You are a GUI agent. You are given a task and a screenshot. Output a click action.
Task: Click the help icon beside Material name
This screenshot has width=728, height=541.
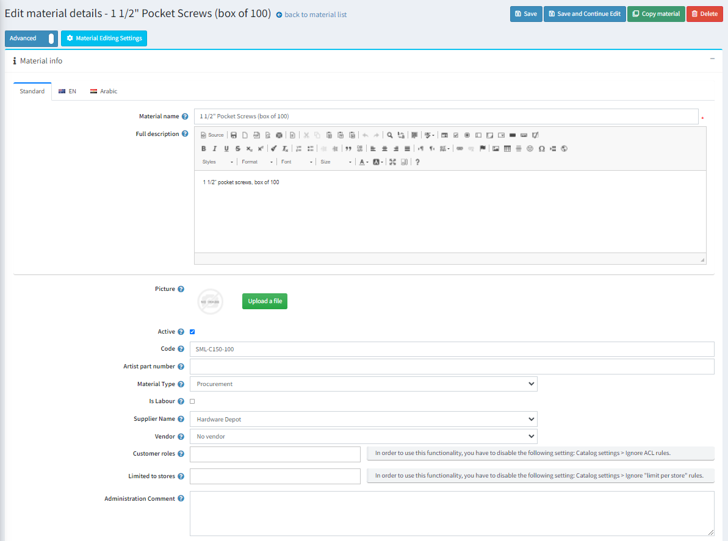tap(185, 116)
